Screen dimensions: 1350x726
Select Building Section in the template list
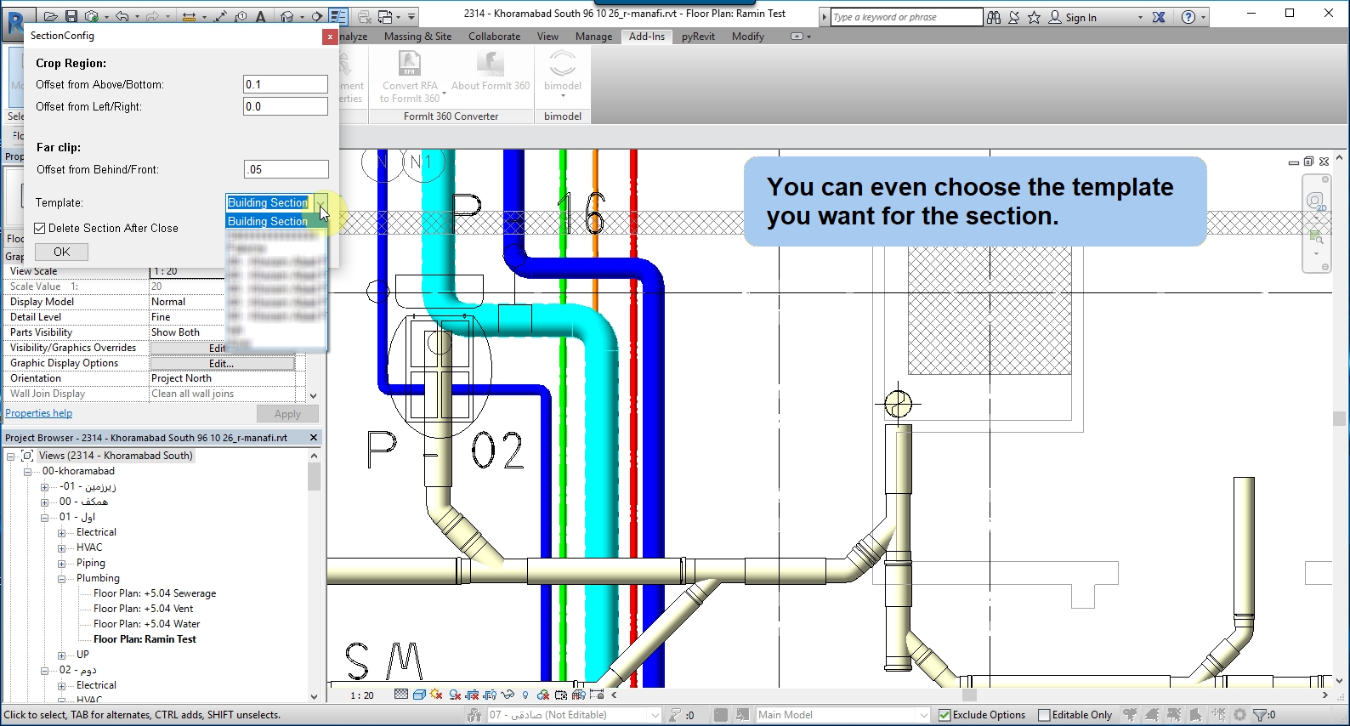pyautogui.click(x=276, y=221)
